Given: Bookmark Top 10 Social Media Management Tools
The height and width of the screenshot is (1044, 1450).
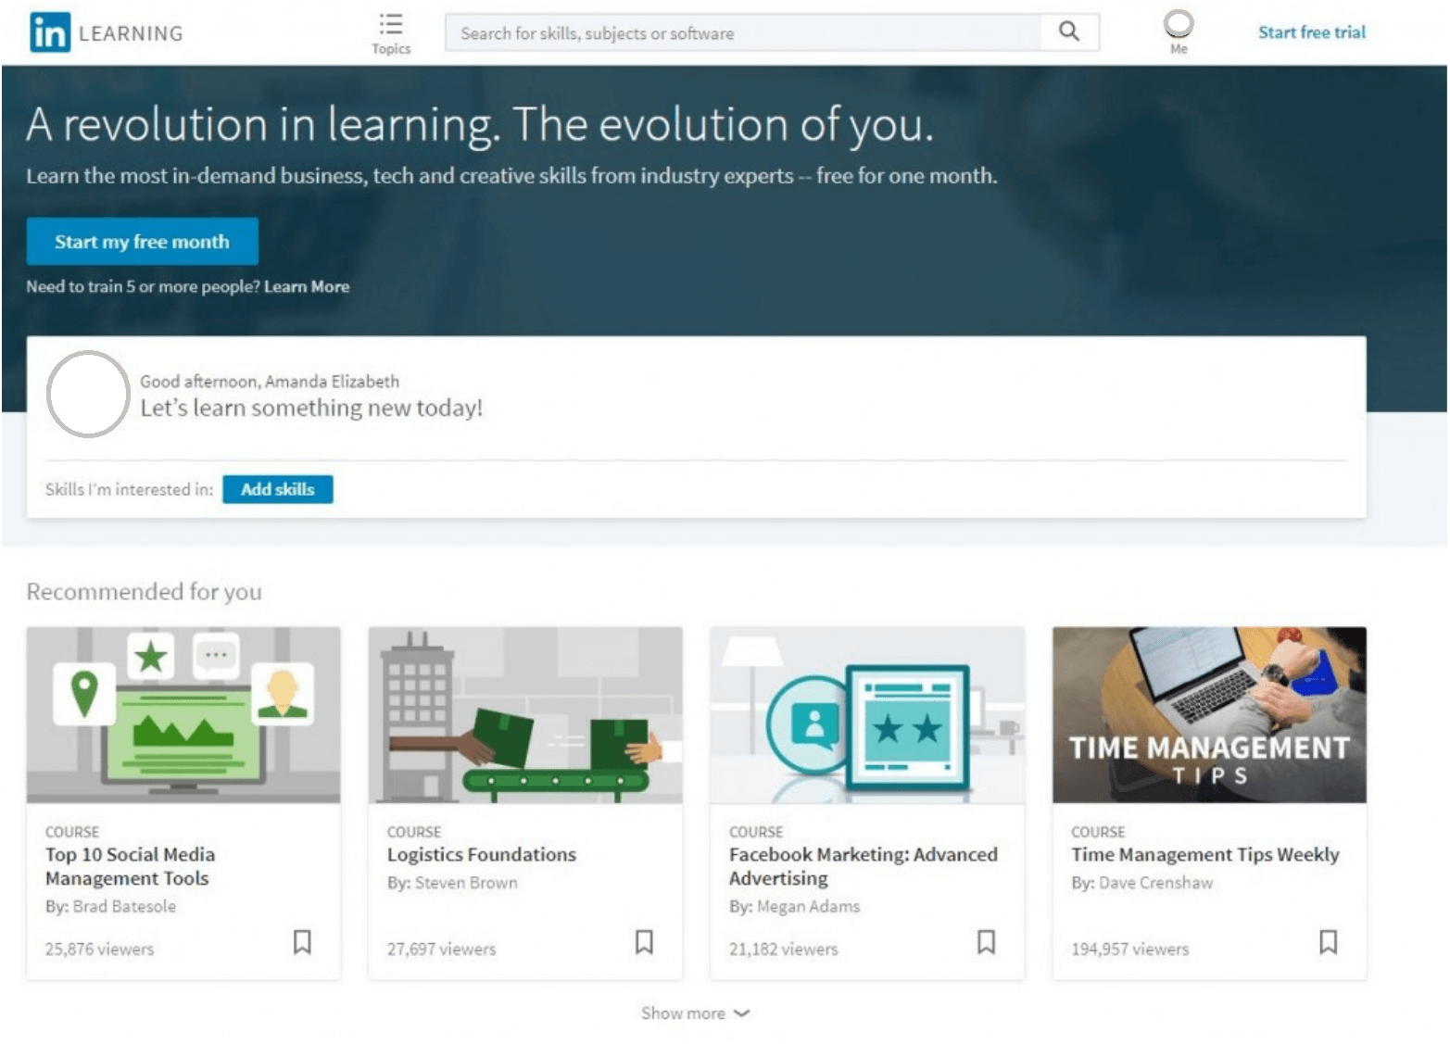Looking at the screenshot, I should [302, 942].
